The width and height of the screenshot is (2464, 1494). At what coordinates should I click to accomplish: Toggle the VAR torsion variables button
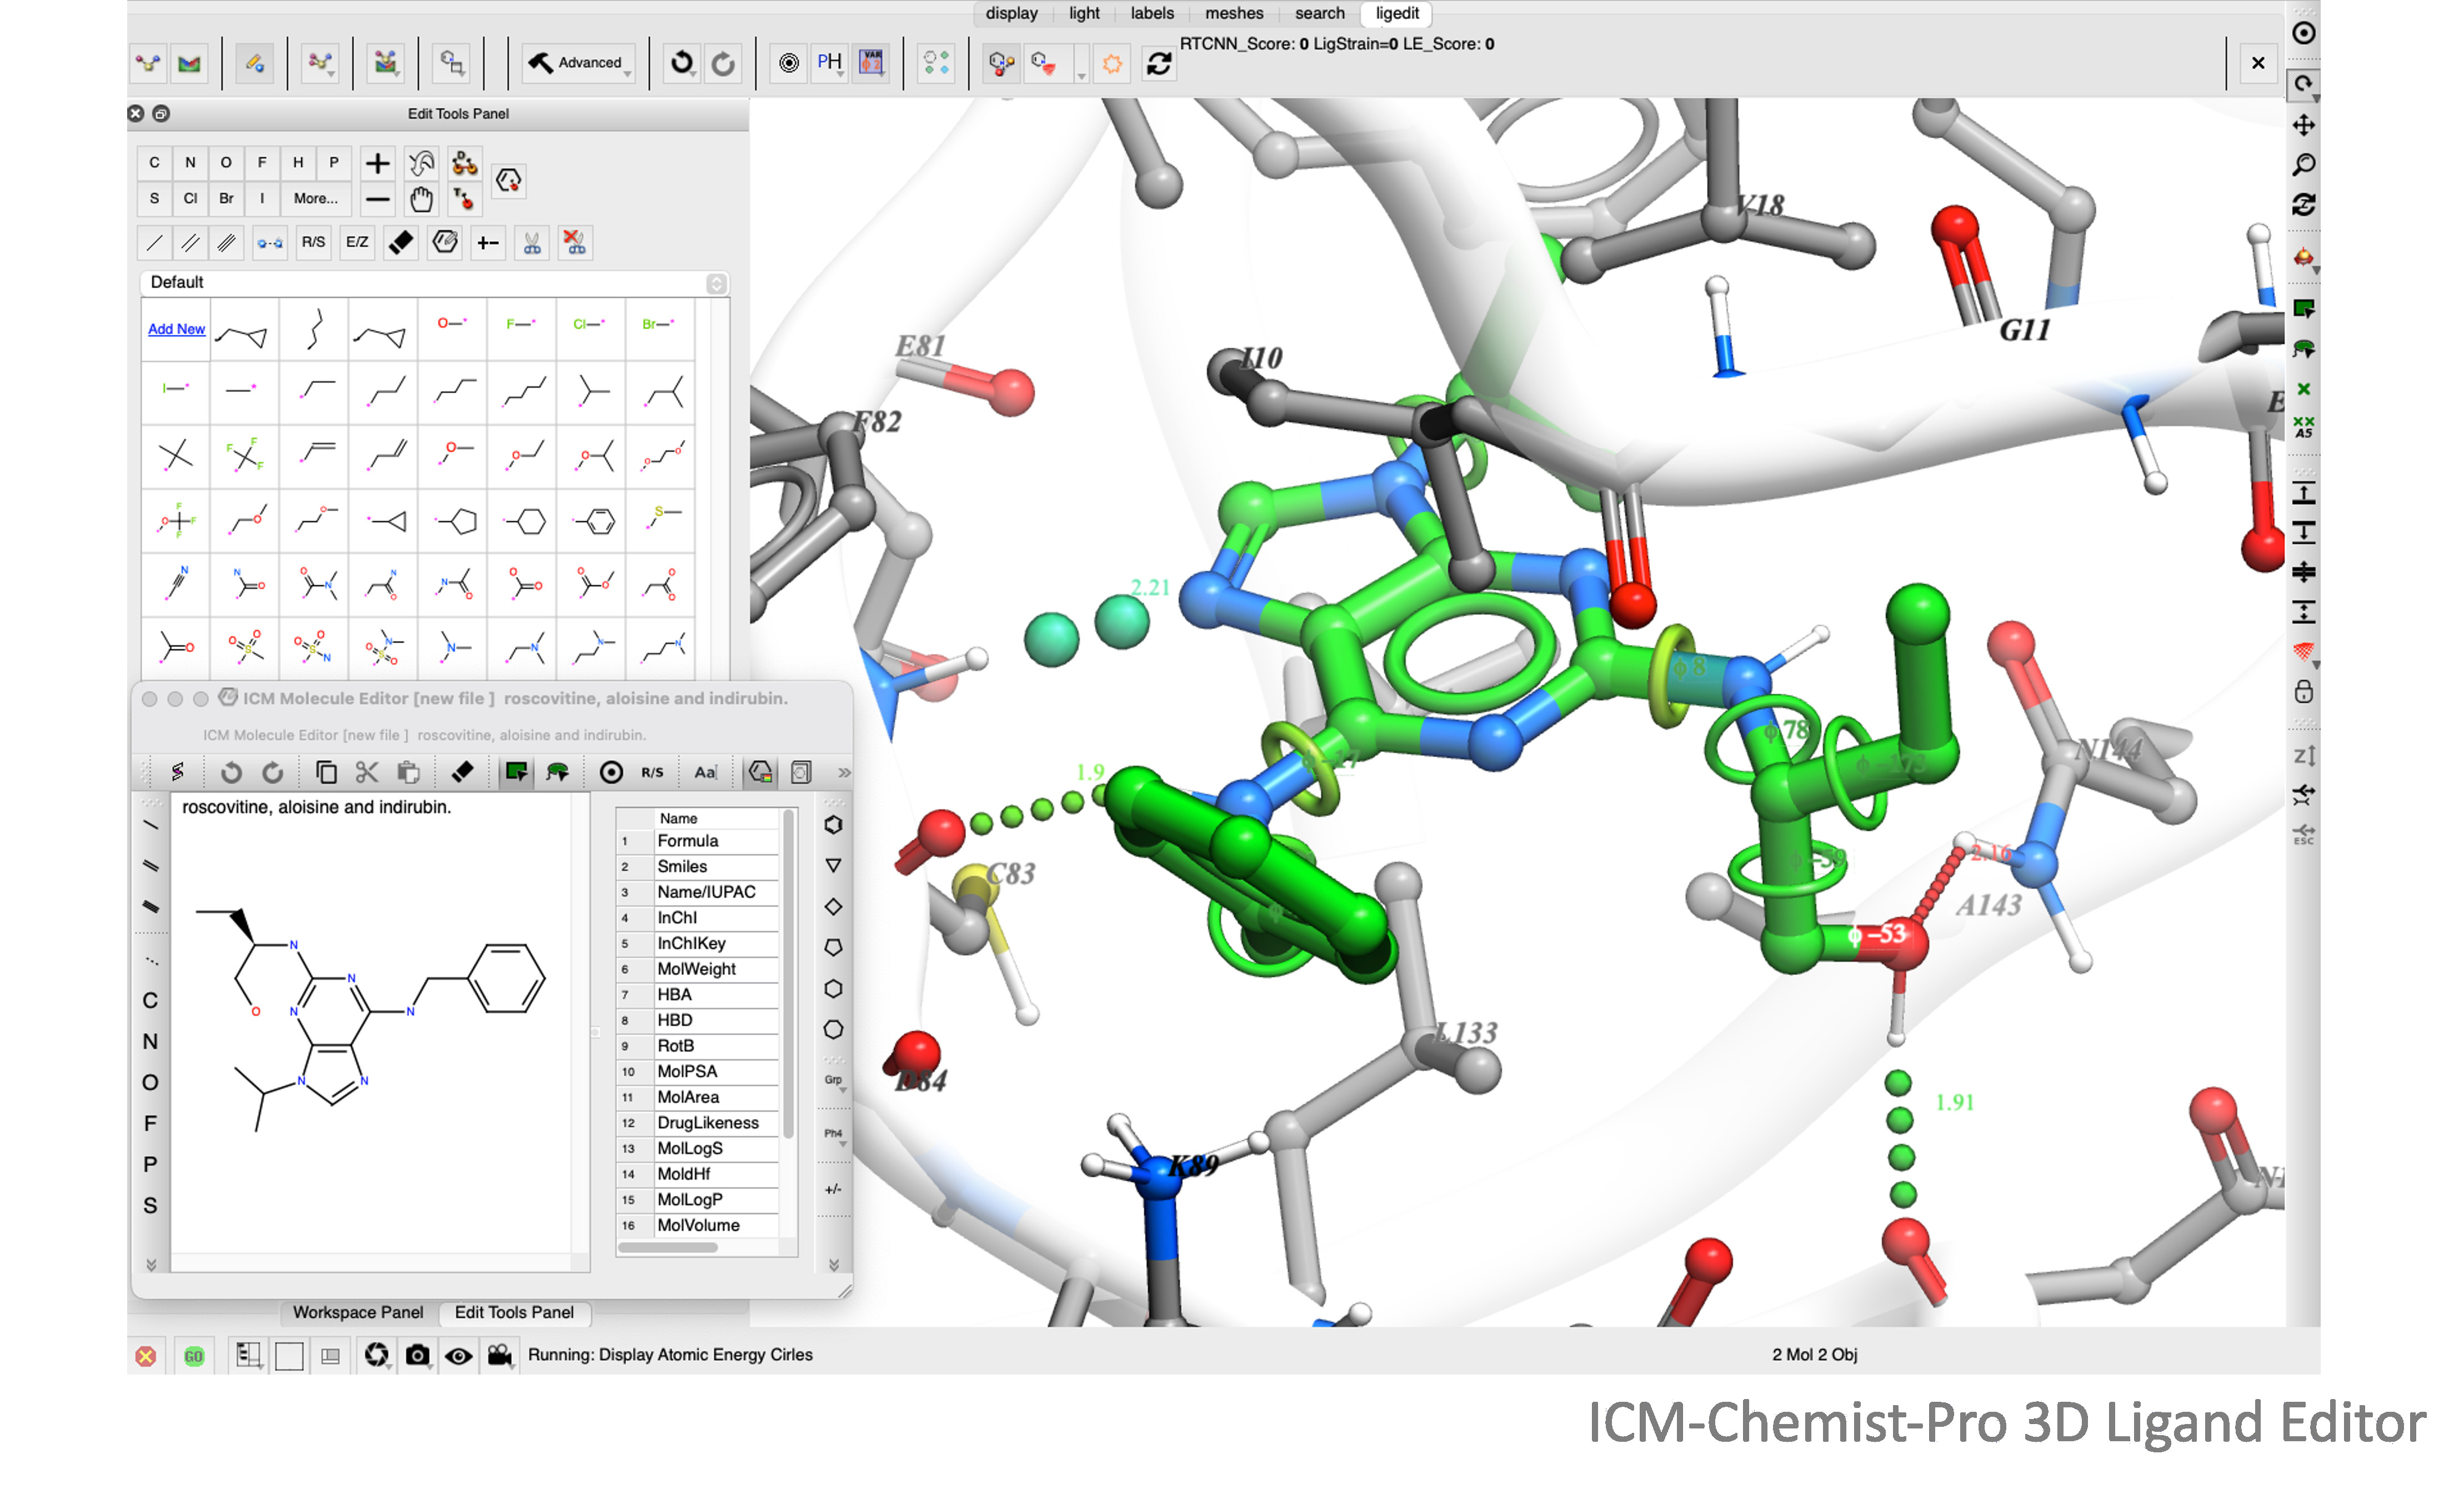click(872, 63)
